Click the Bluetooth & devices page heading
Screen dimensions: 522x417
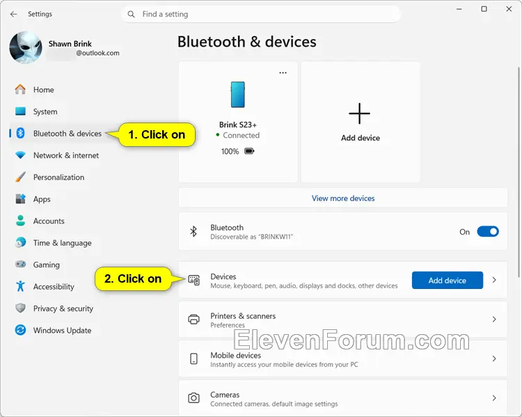[x=246, y=42]
